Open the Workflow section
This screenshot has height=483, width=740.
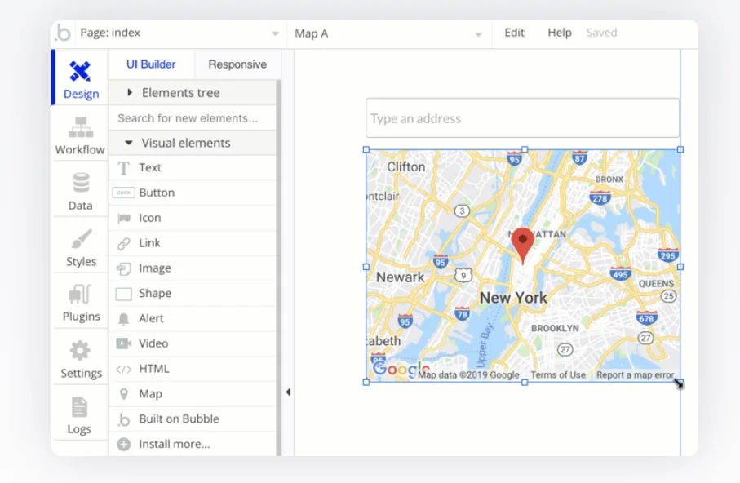tap(80, 135)
